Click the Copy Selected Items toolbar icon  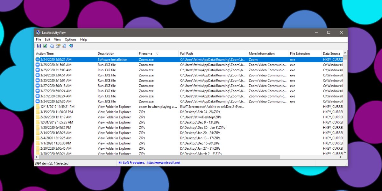coord(52,46)
